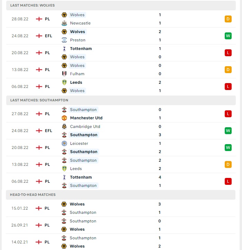Click the Newcastle club crest icon

[64, 23]
